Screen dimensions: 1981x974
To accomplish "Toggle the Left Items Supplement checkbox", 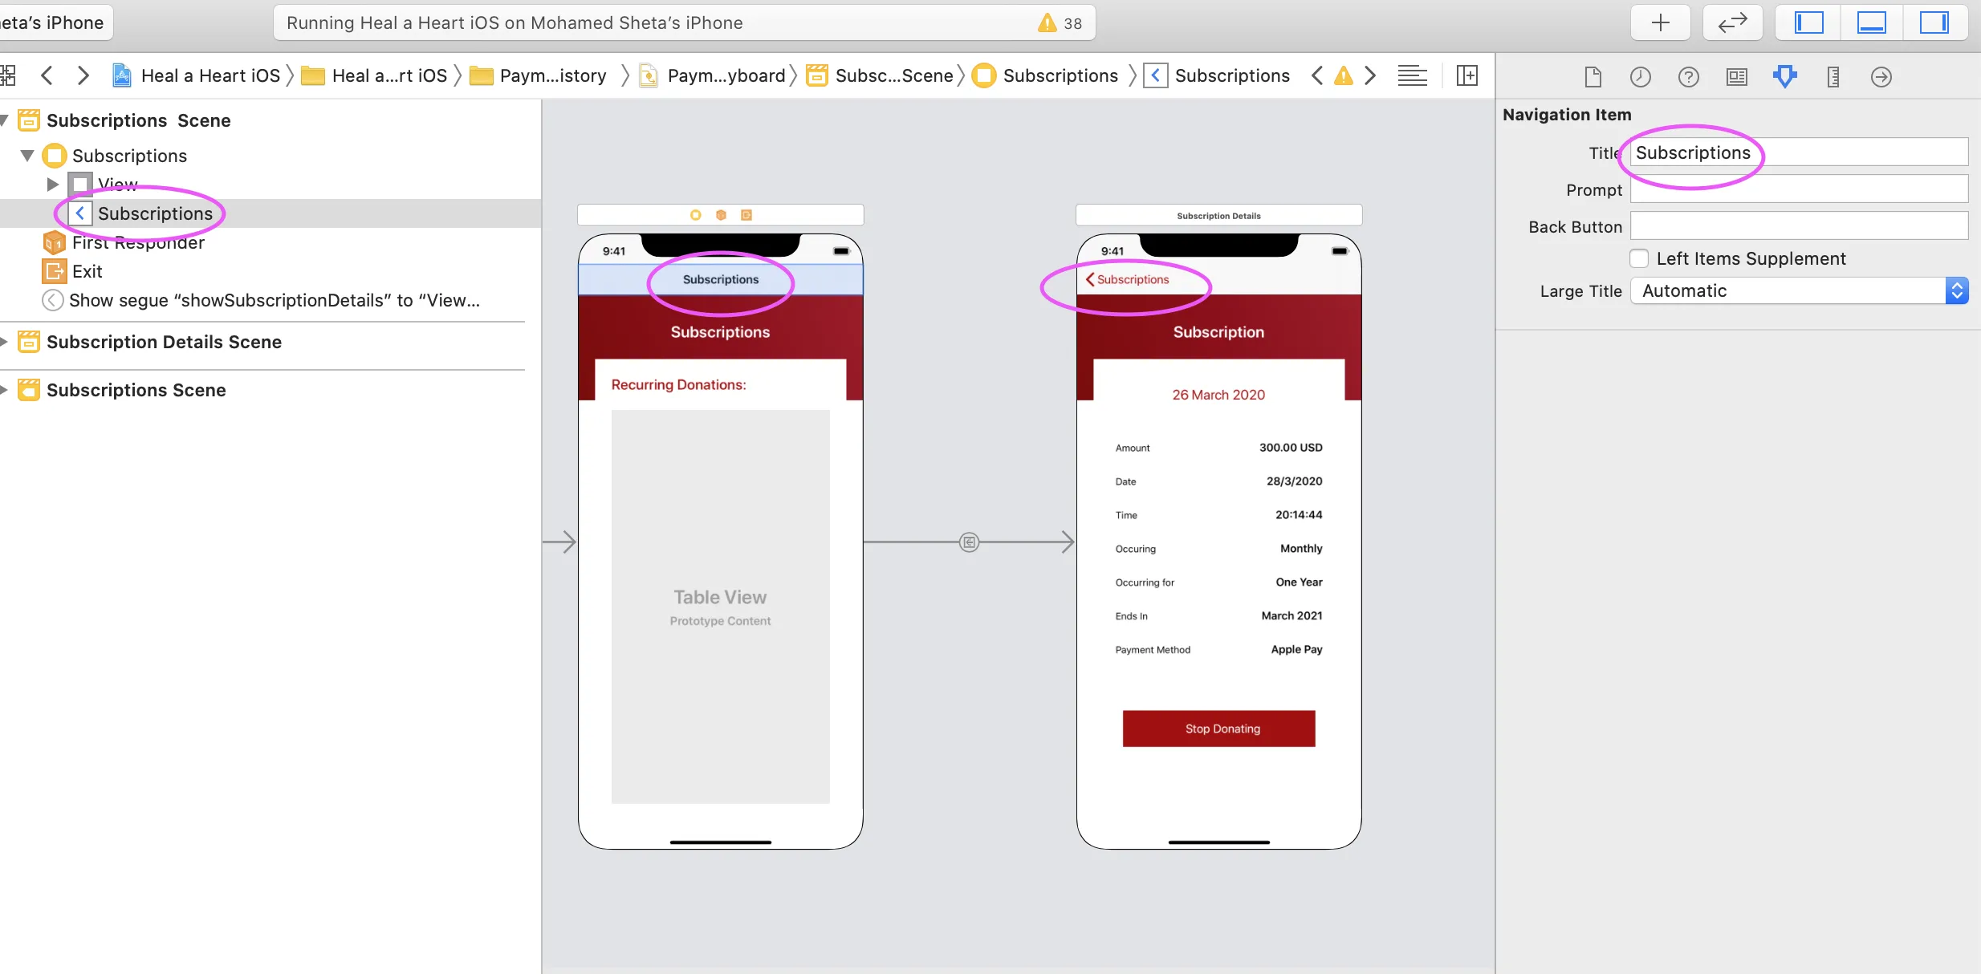I will click(x=1639, y=258).
